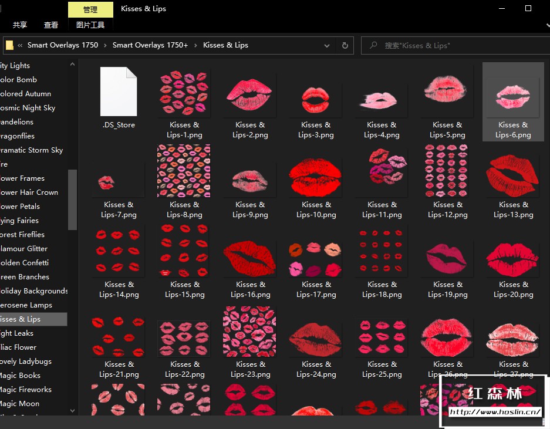Select Kisses & Lips-19.png thumbnail
This screenshot has height=429, width=550.
point(447,258)
